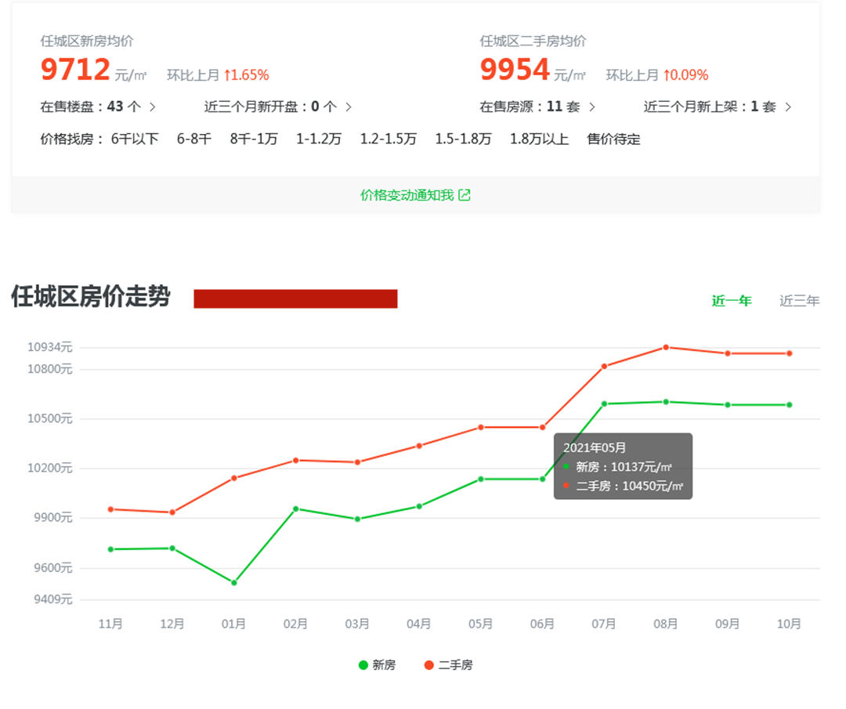Filter by price 1.2-1.5万
Viewport: 846px width, 709px height.
388,139
